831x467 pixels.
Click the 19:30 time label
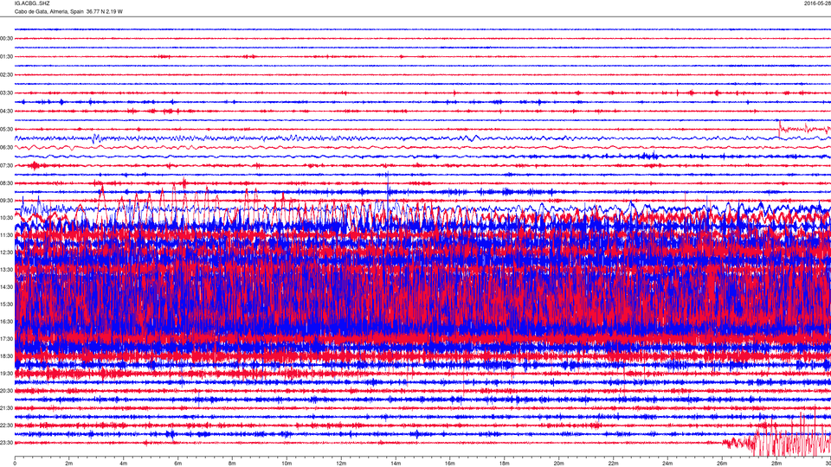pyautogui.click(x=6, y=374)
